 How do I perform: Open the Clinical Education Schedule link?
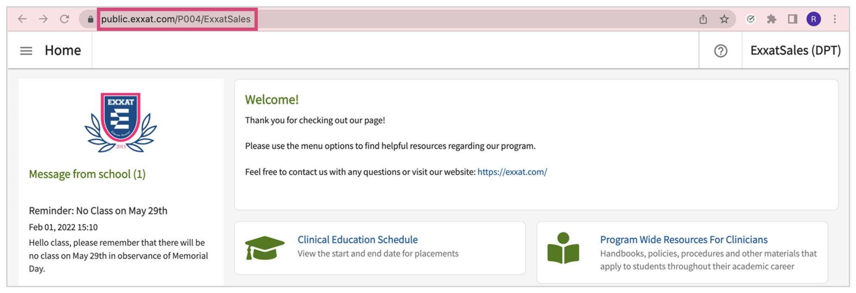(x=358, y=239)
